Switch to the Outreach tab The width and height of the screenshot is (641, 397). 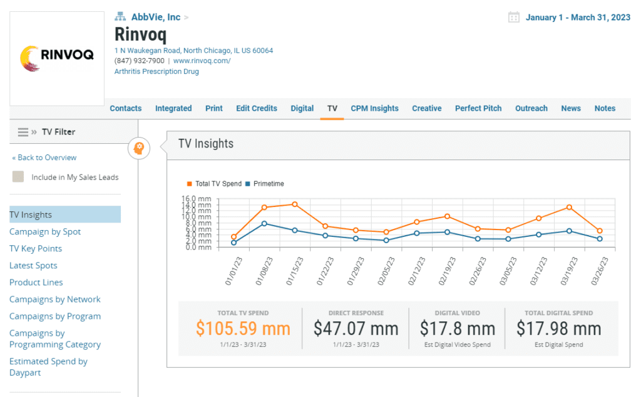(531, 108)
